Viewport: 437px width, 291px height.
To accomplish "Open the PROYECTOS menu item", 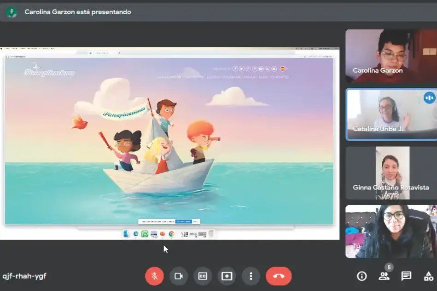I will coord(194,77).
